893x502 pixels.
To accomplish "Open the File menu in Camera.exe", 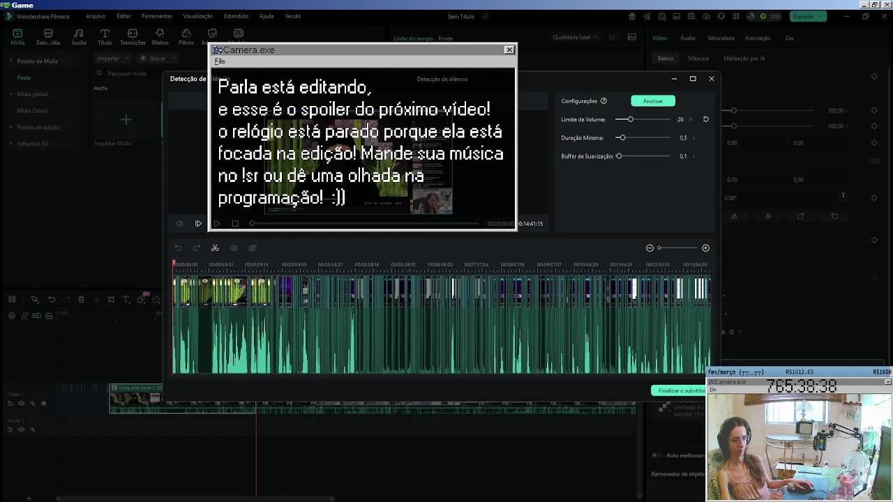I will pyautogui.click(x=220, y=61).
